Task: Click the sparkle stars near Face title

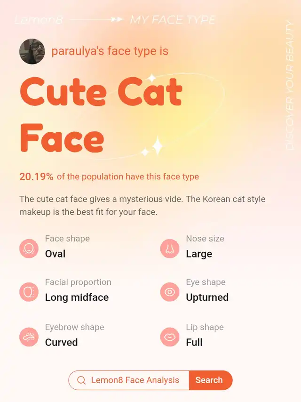Action: point(152,147)
